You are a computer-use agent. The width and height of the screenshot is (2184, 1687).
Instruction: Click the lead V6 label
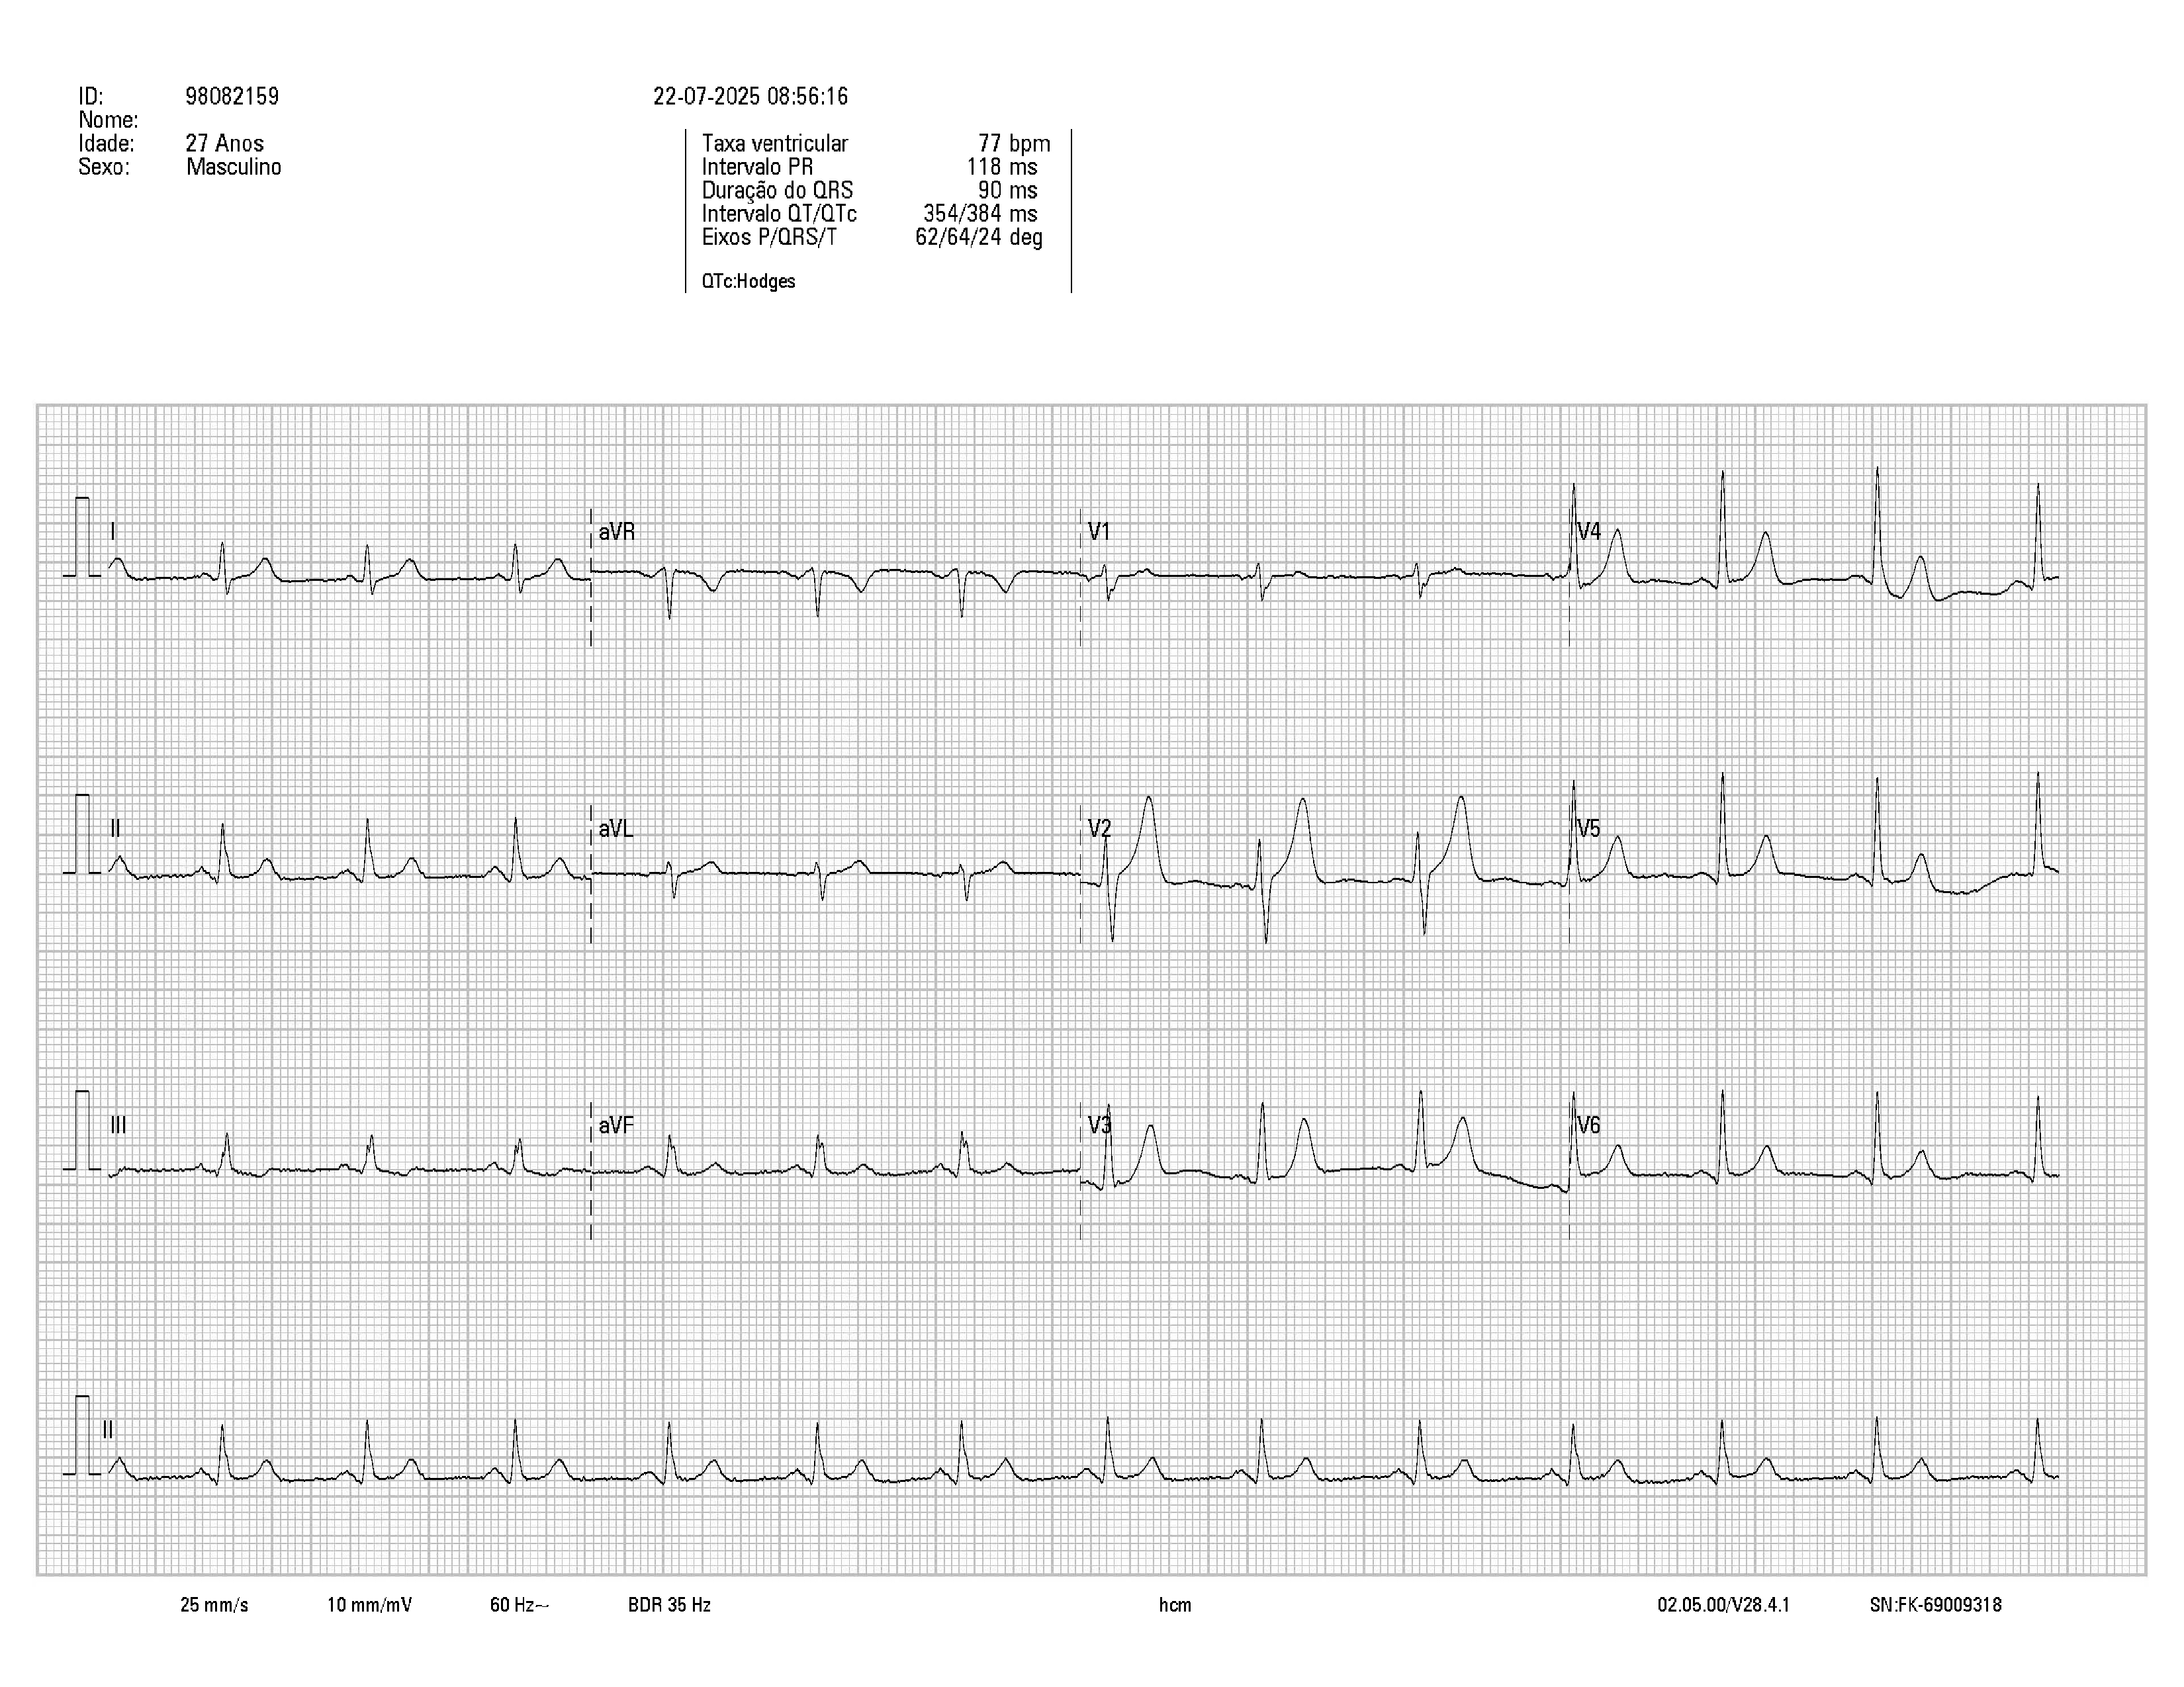tap(1589, 1125)
